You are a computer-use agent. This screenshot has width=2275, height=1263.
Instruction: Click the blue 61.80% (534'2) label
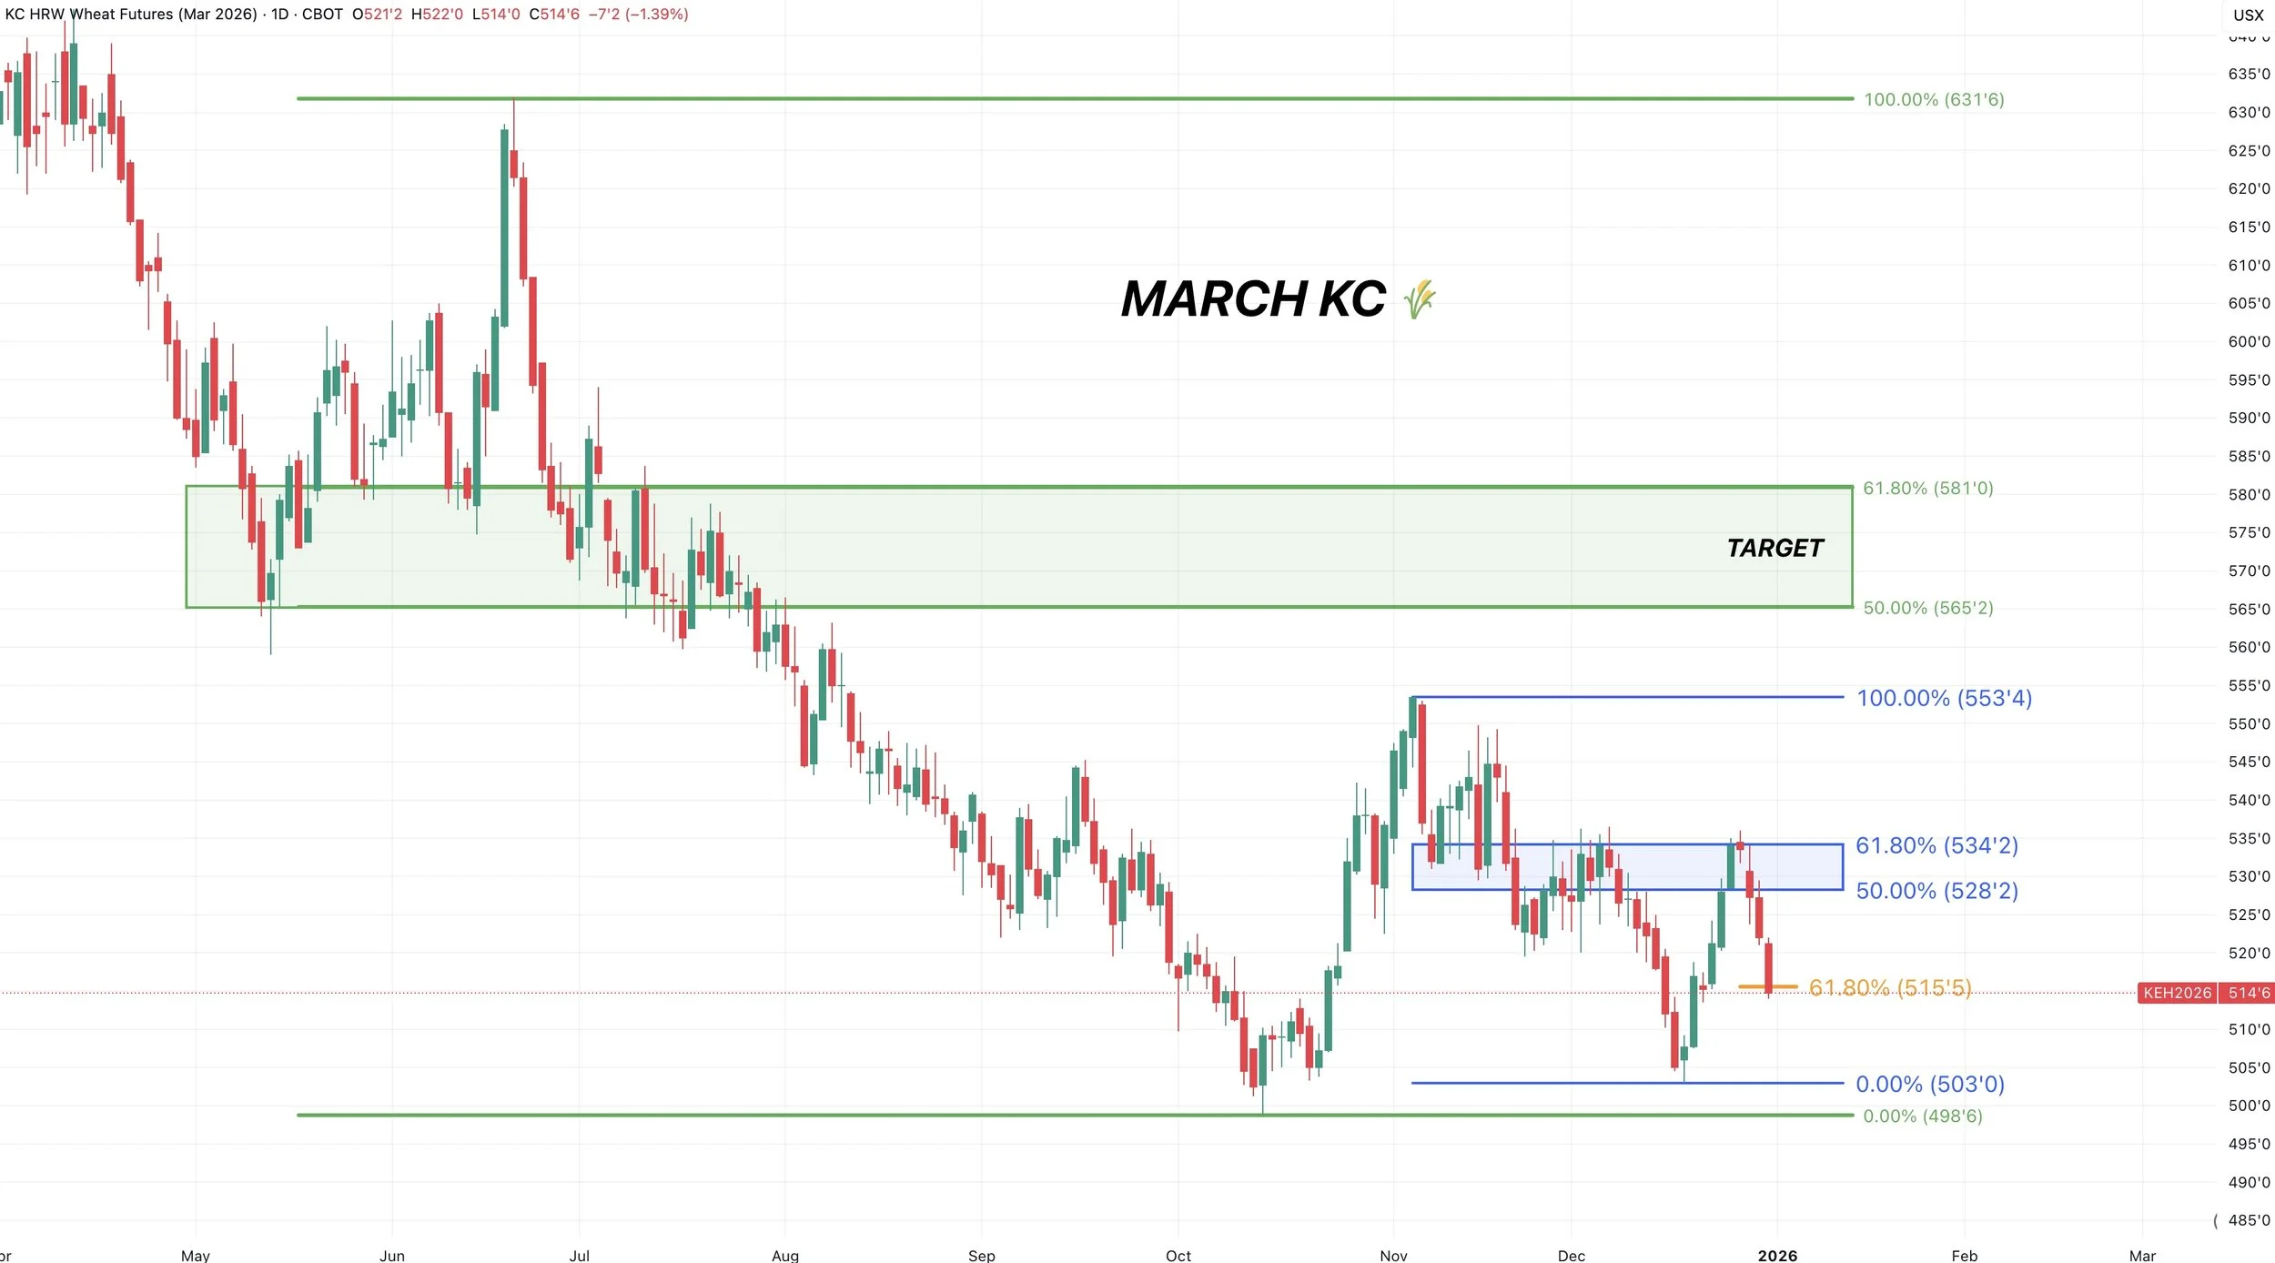click(1936, 845)
